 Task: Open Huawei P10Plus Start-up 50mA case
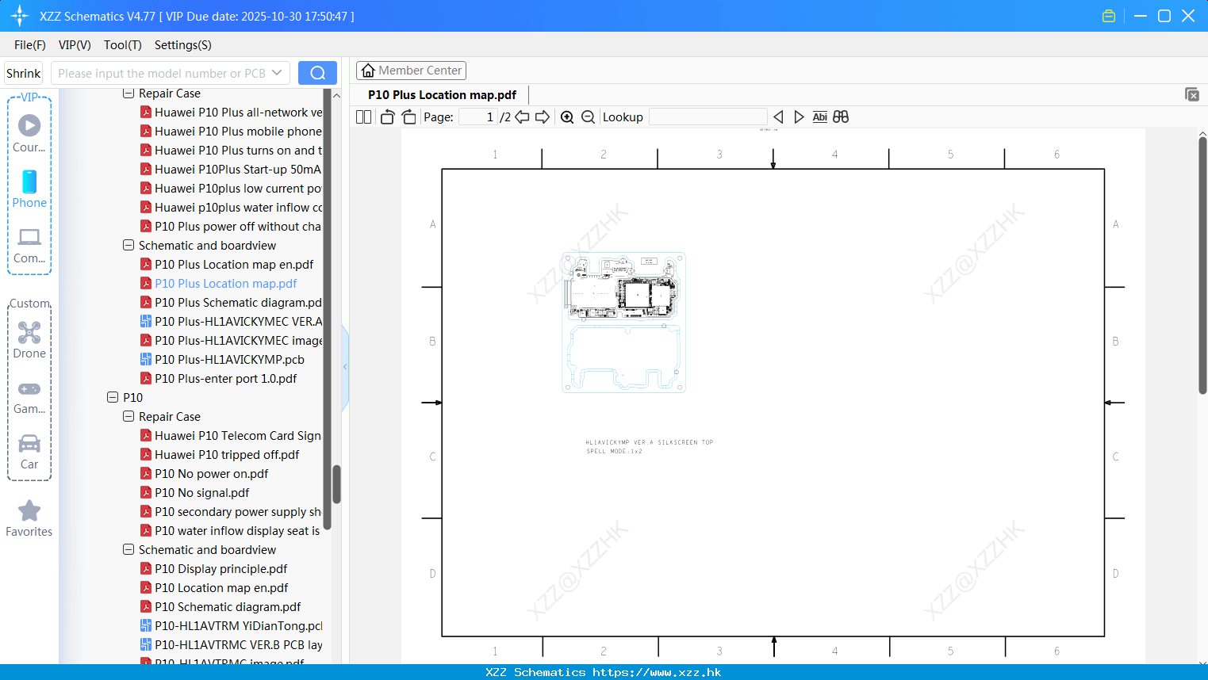point(231,169)
